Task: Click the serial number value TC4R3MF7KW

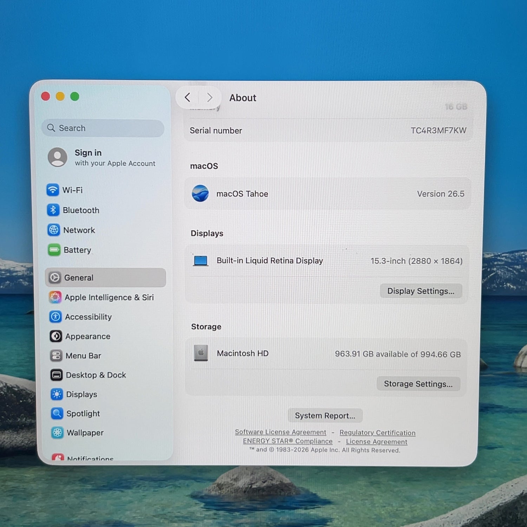Action: pyautogui.click(x=438, y=131)
